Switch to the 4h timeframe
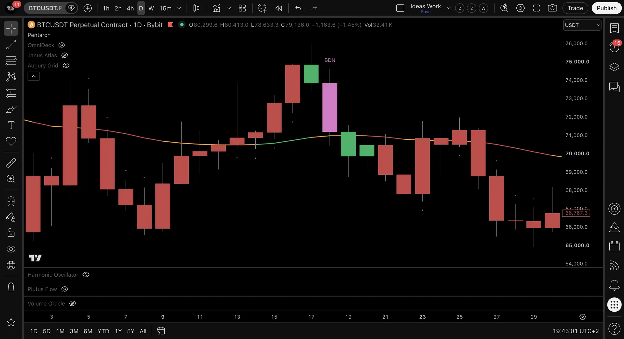 (x=130, y=8)
